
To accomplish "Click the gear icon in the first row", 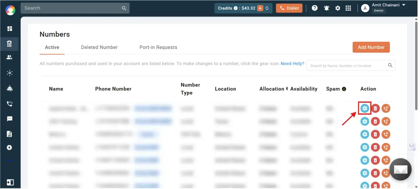I will pyautogui.click(x=365, y=109).
